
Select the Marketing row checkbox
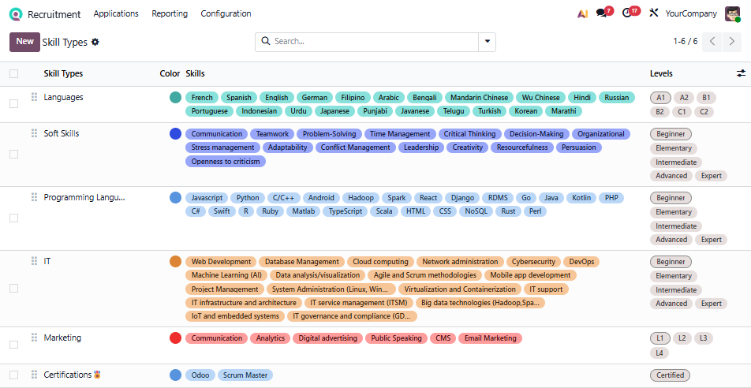click(13, 345)
